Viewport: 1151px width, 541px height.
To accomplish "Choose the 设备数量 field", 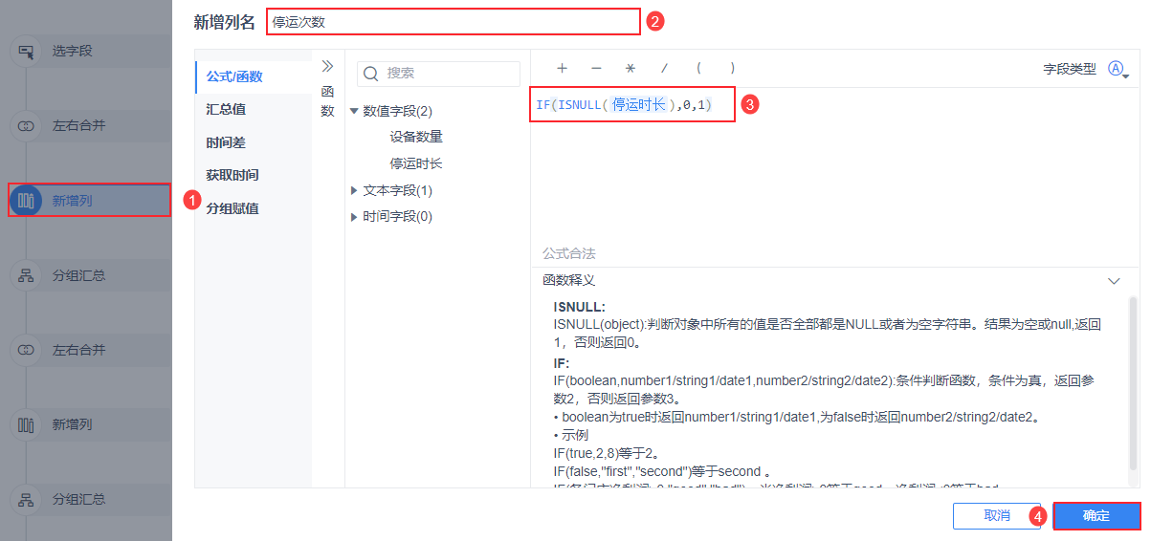I will coord(416,137).
